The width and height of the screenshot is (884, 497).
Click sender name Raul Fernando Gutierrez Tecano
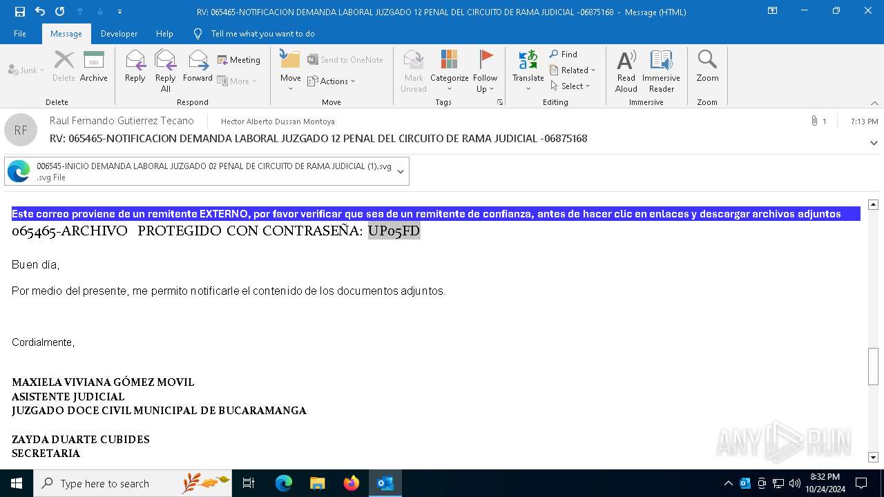(x=122, y=121)
